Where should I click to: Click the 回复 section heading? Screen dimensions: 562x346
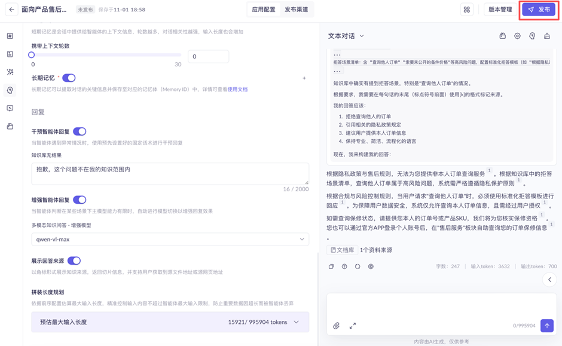pyautogui.click(x=38, y=112)
